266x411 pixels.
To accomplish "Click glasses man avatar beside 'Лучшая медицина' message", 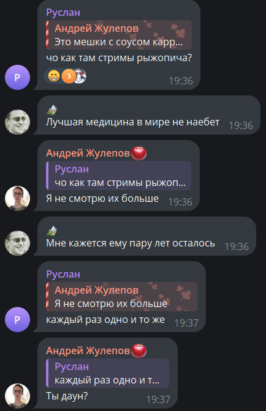I will click(17, 122).
